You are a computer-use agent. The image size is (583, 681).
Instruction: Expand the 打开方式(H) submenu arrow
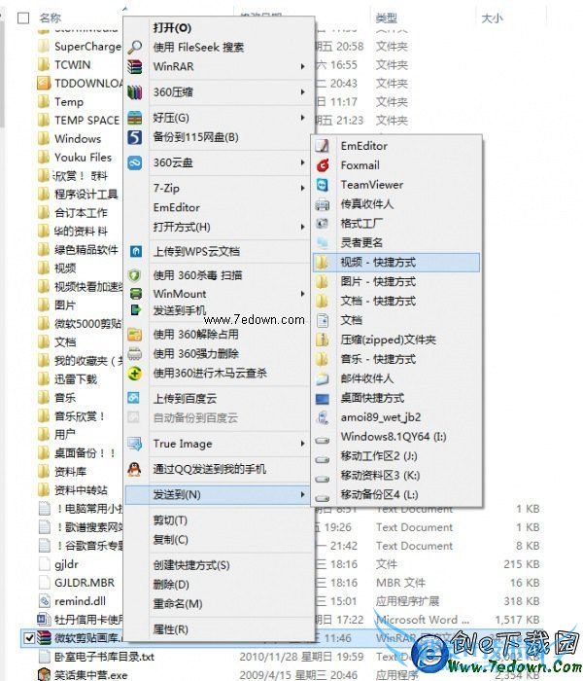(x=302, y=227)
